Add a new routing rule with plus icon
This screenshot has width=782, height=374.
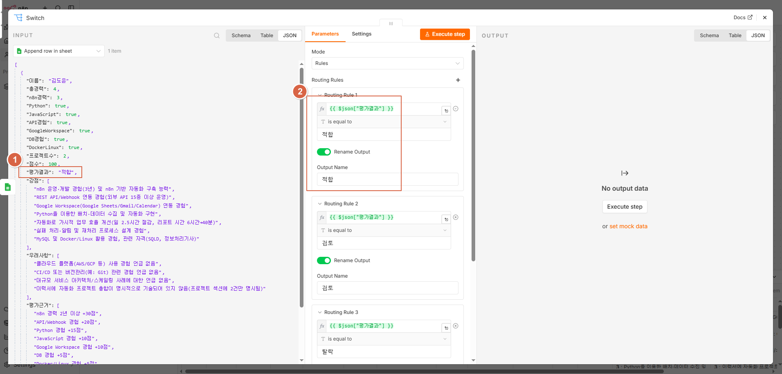458,80
